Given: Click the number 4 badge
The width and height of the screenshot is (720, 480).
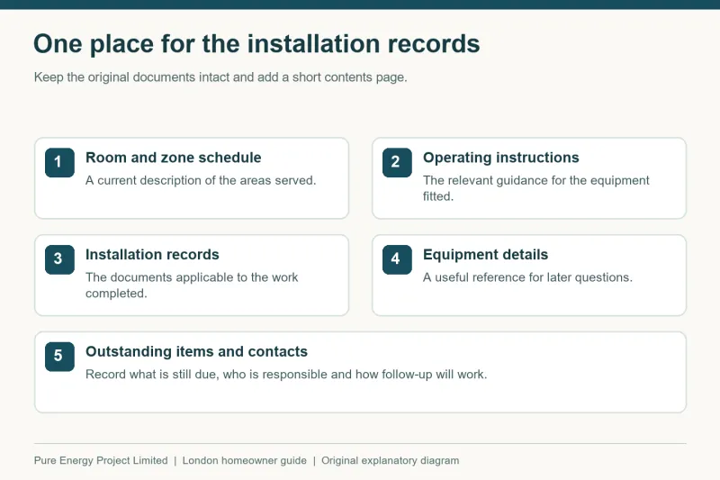Looking at the screenshot, I should tap(397, 259).
